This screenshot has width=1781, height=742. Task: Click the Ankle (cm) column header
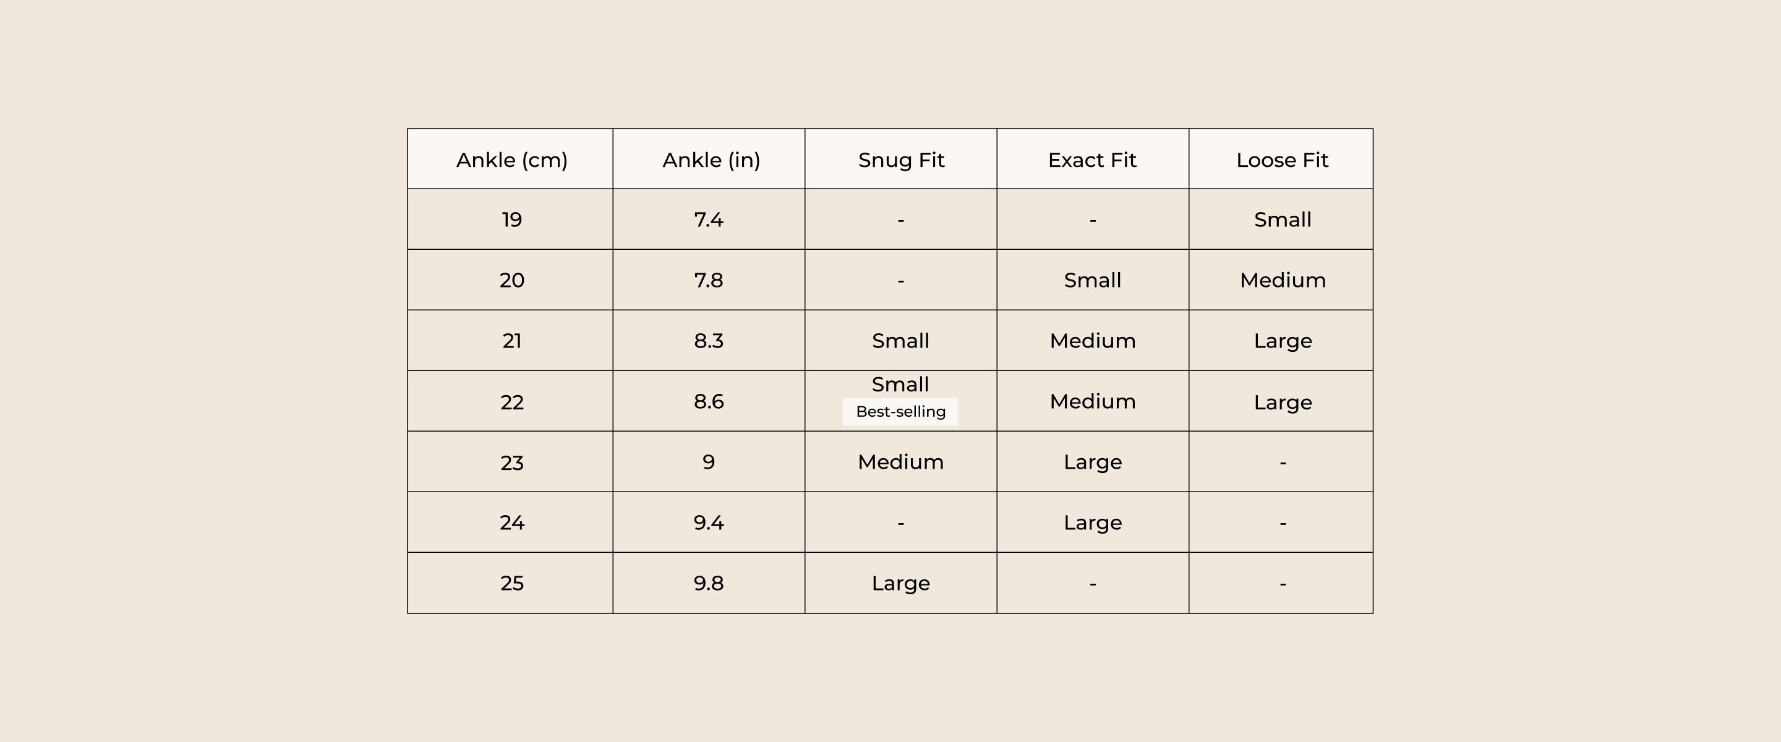click(x=511, y=160)
